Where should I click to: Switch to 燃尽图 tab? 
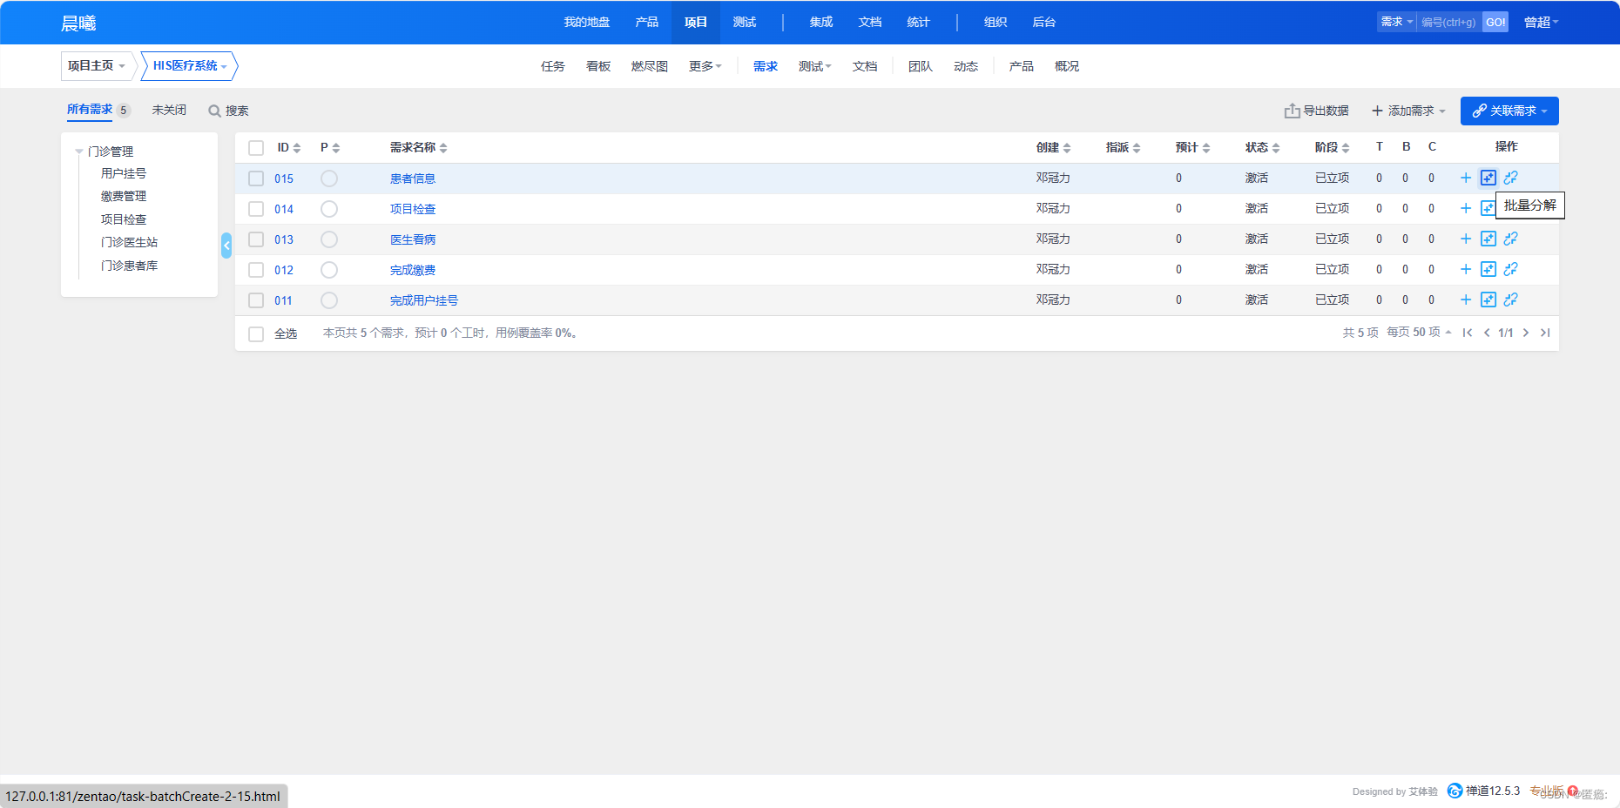coord(649,66)
